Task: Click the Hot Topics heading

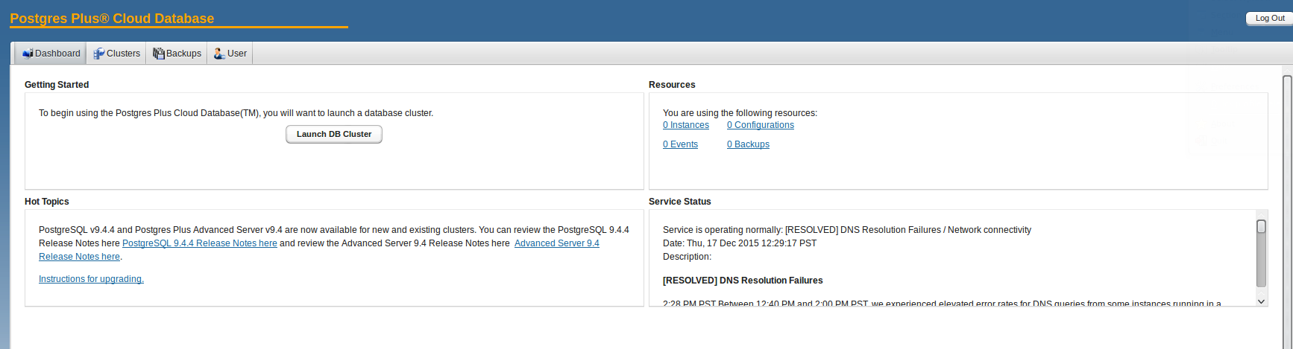Action: tap(46, 202)
